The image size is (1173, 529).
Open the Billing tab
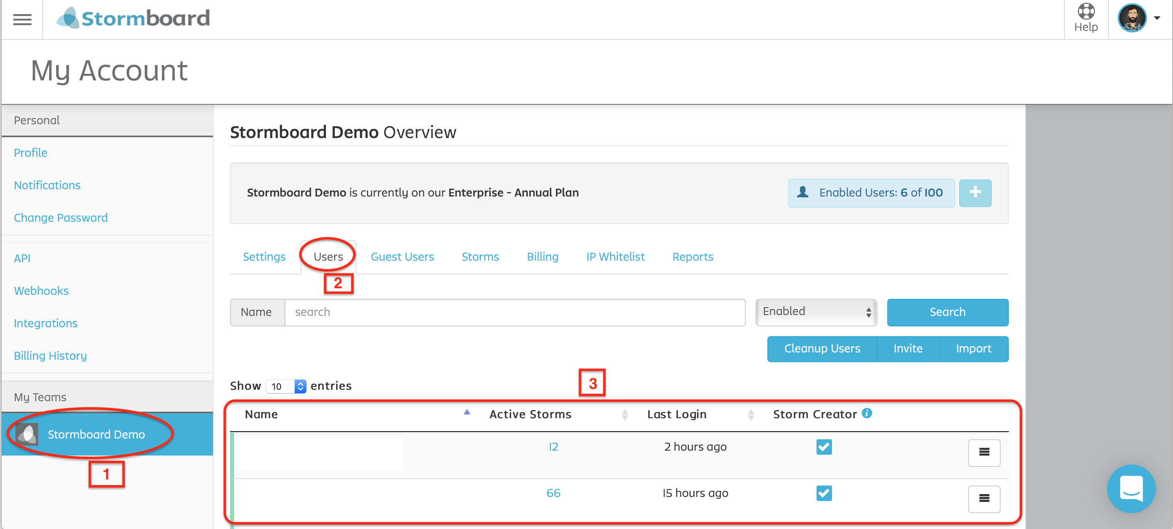tap(542, 257)
